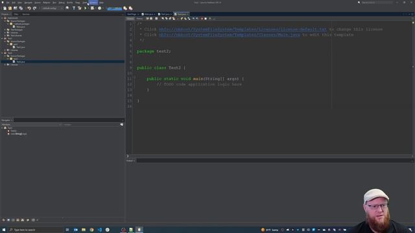Click the Build Project hammer icon
This screenshot has width=415, height=233.
click(74, 8)
